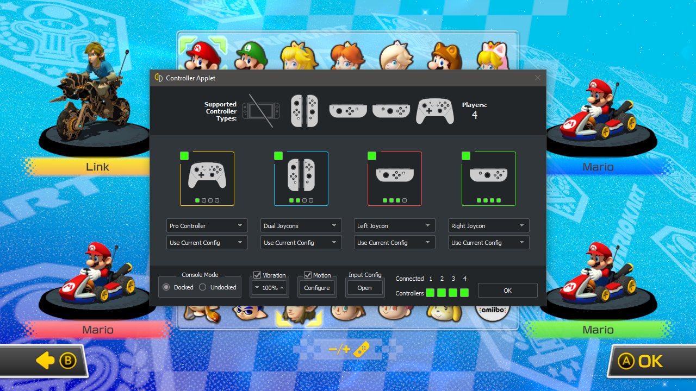Click the crossed-out handheld controller type icon
Screen dimensions: 696x391
261,111
